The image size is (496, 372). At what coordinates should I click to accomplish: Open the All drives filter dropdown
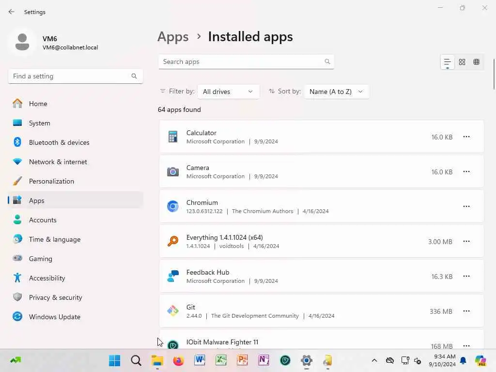pyautogui.click(x=229, y=92)
